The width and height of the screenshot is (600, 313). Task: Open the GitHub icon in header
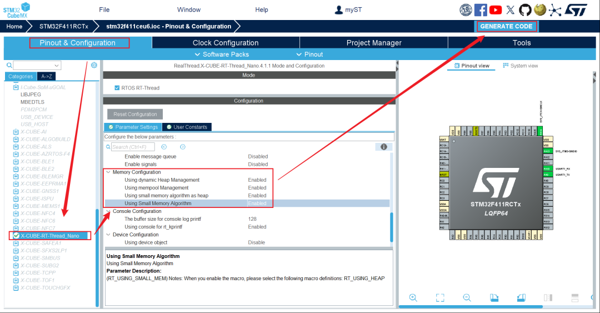(525, 9)
